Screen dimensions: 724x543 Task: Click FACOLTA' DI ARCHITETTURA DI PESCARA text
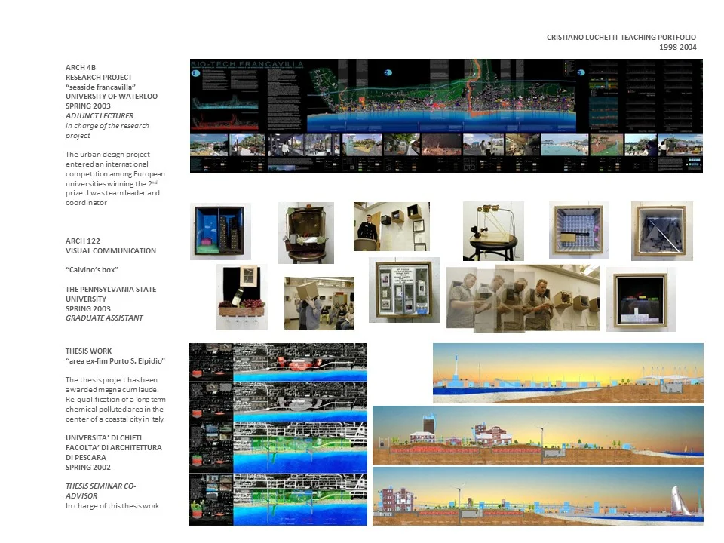click(x=114, y=452)
